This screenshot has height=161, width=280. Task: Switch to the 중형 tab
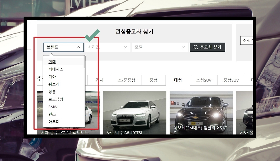coord(153,80)
